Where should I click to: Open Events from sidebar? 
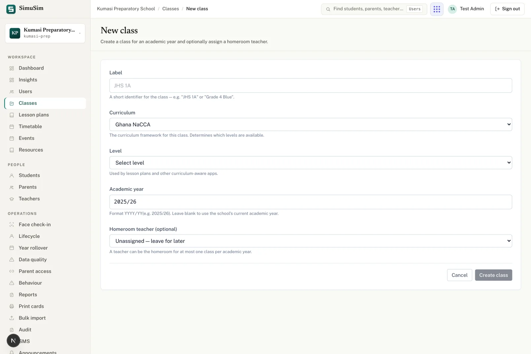[x=45, y=138]
